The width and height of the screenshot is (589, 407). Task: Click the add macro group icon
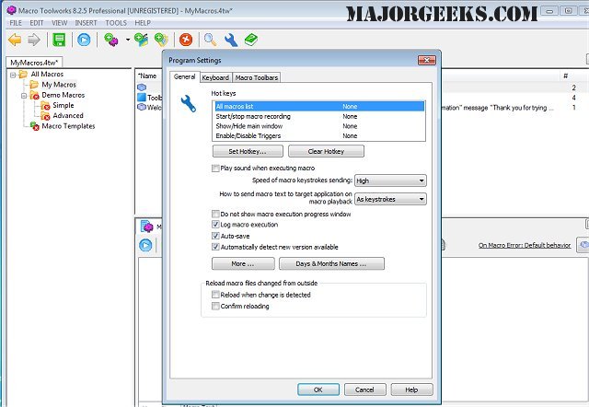pyautogui.click(x=141, y=40)
